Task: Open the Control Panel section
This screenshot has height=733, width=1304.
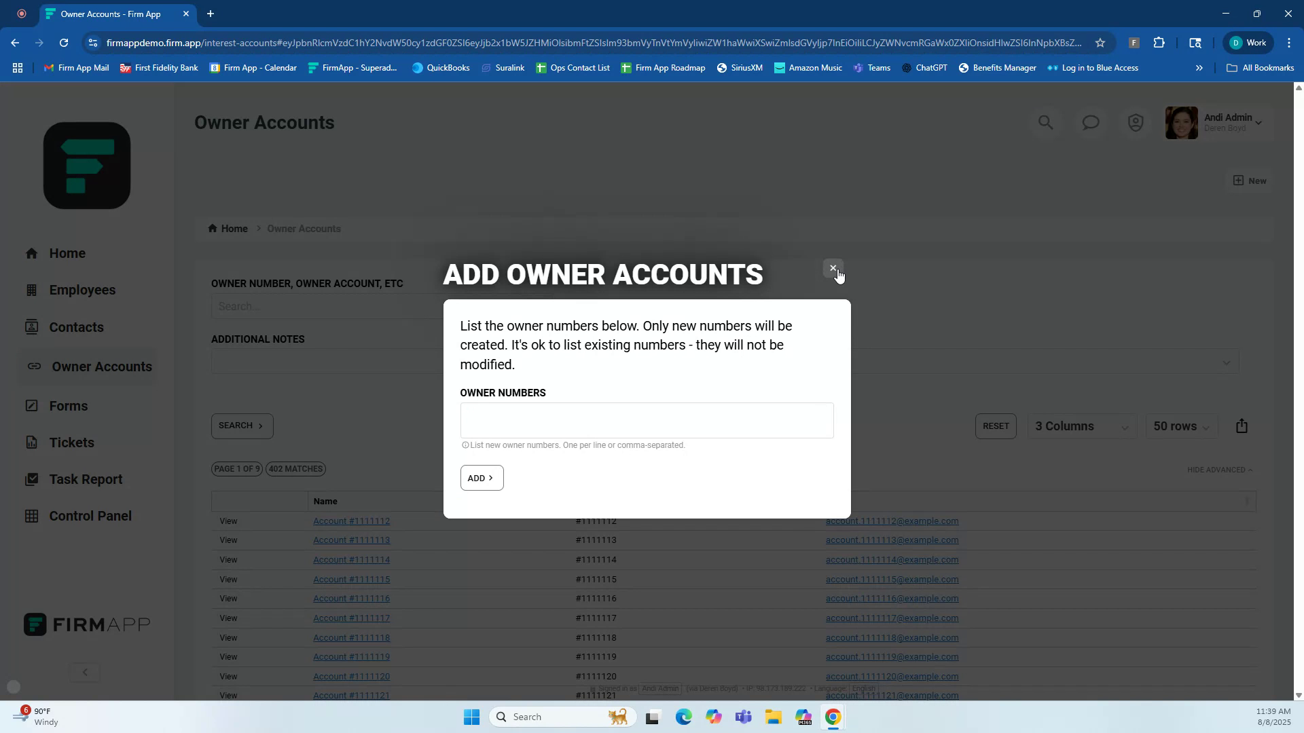Action: (x=90, y=516)
